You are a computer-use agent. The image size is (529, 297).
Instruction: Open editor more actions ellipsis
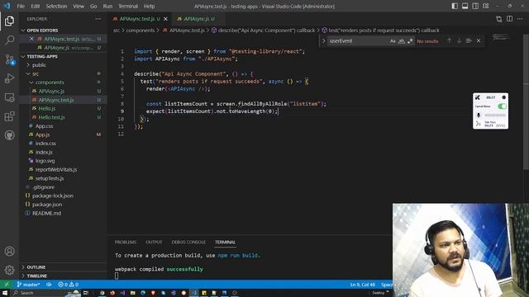pyautogui.click(x=520, y=19)
